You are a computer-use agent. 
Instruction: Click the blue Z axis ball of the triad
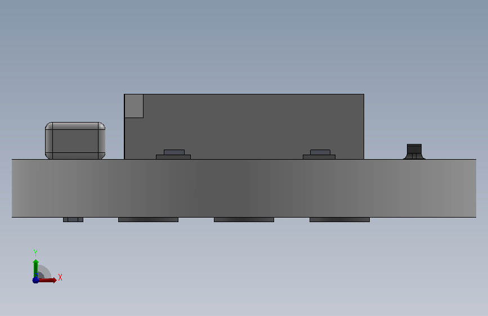[35, 280]
